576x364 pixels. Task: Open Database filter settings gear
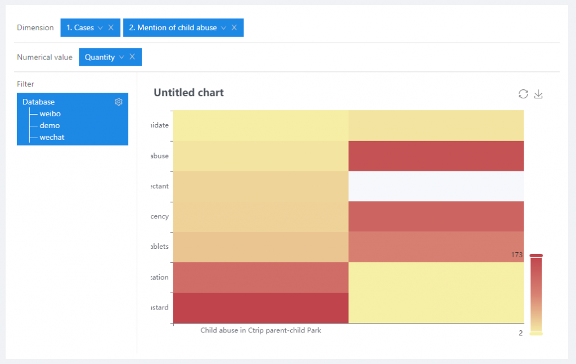point(119,102)
